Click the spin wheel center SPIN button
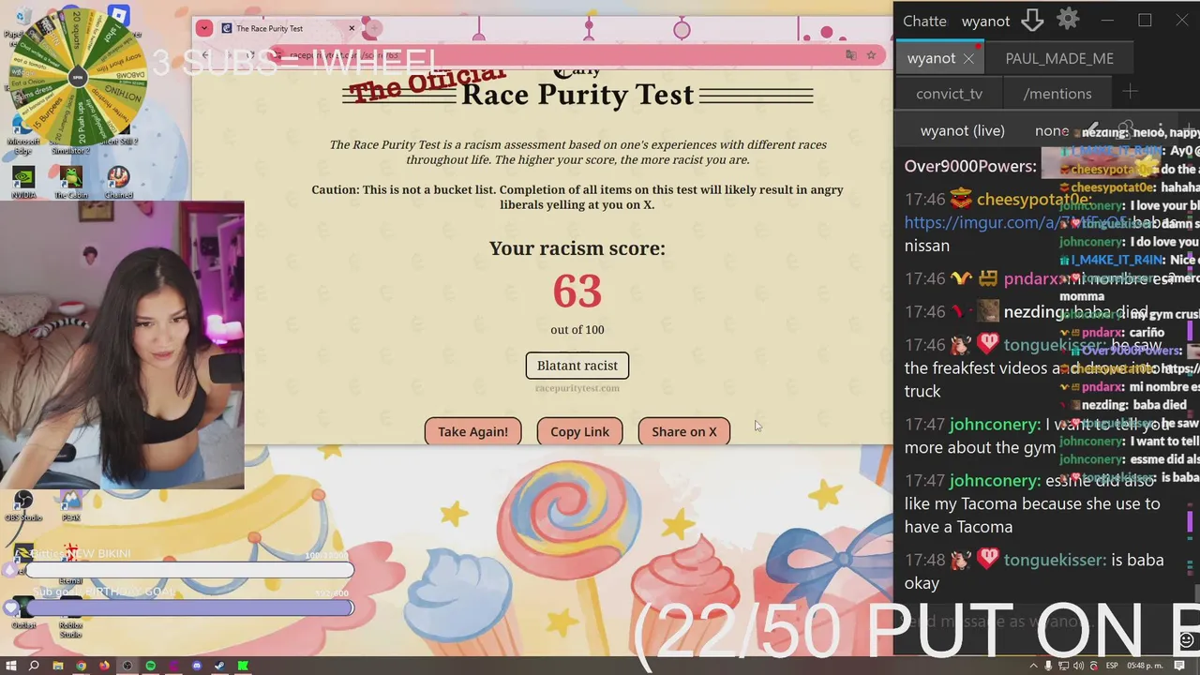Image resolution: width=1200 pixels, height=675 pixels. 78,78
